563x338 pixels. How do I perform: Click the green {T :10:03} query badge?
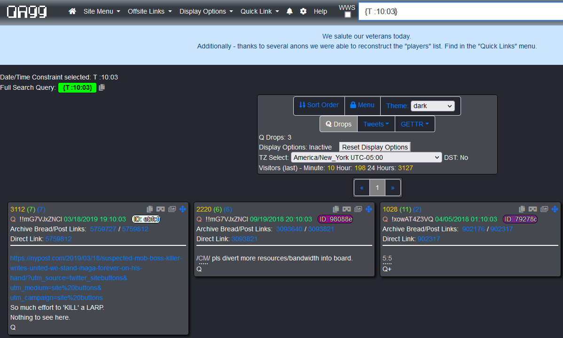77,87
